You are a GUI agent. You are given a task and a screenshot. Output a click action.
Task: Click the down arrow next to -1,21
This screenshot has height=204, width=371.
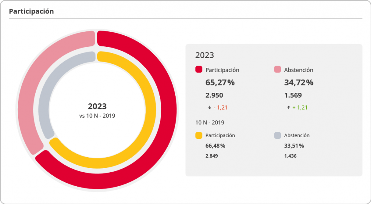(209, 107)
